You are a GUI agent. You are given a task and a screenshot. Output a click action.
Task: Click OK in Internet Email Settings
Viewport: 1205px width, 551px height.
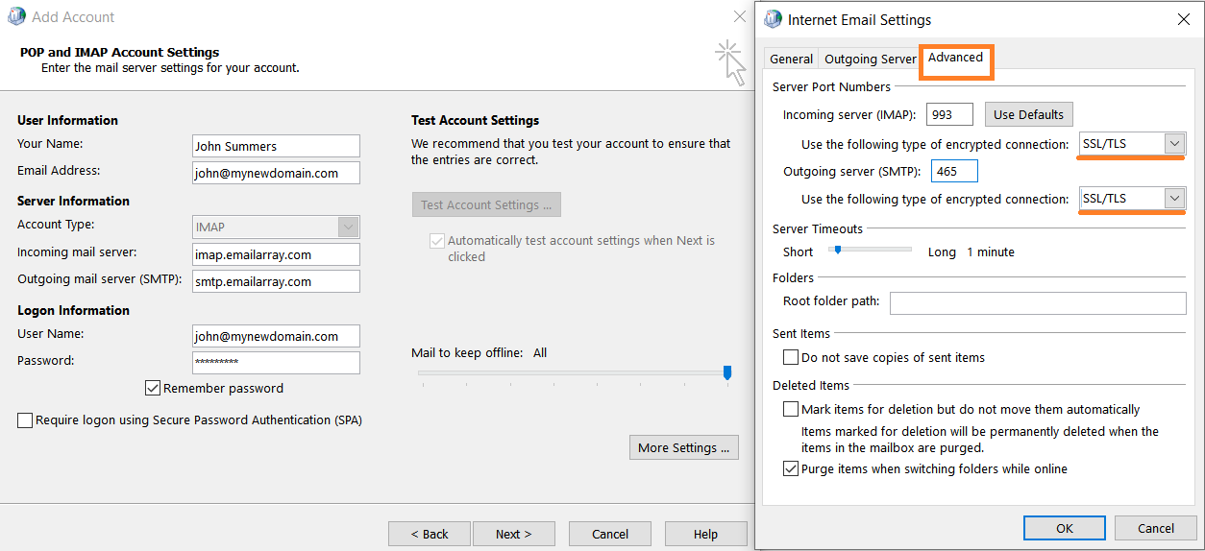(x=1064, y=528)
